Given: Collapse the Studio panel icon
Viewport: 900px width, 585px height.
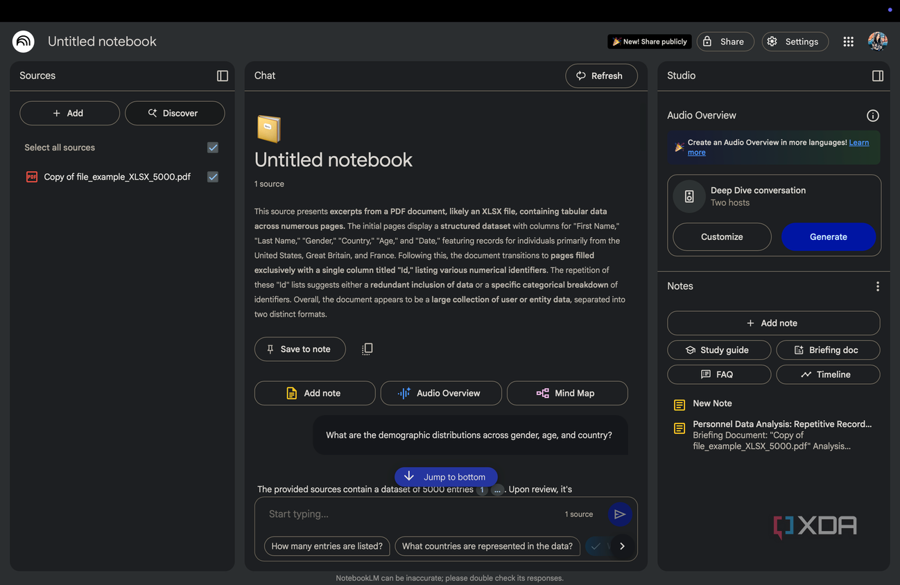Looking at the screenshot, I should click(x=878, y=76).
